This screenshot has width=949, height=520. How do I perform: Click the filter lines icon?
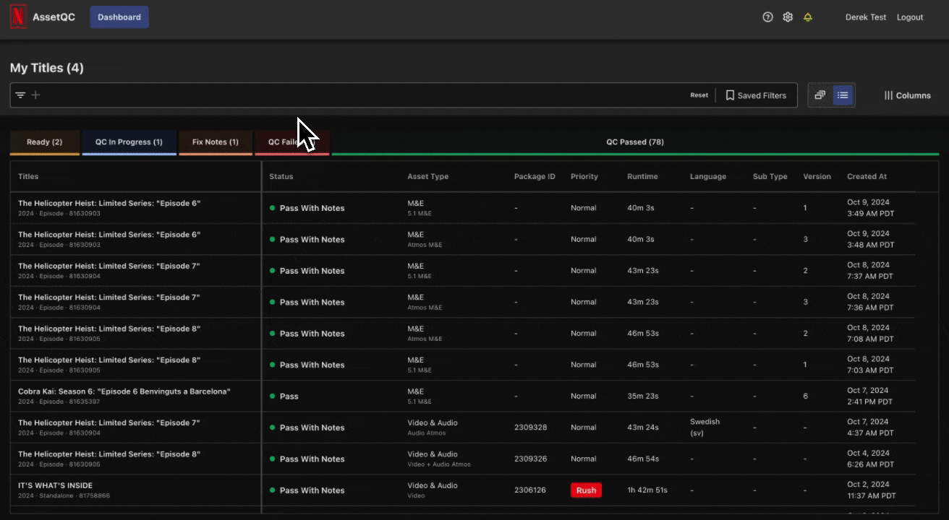(20, 95)
